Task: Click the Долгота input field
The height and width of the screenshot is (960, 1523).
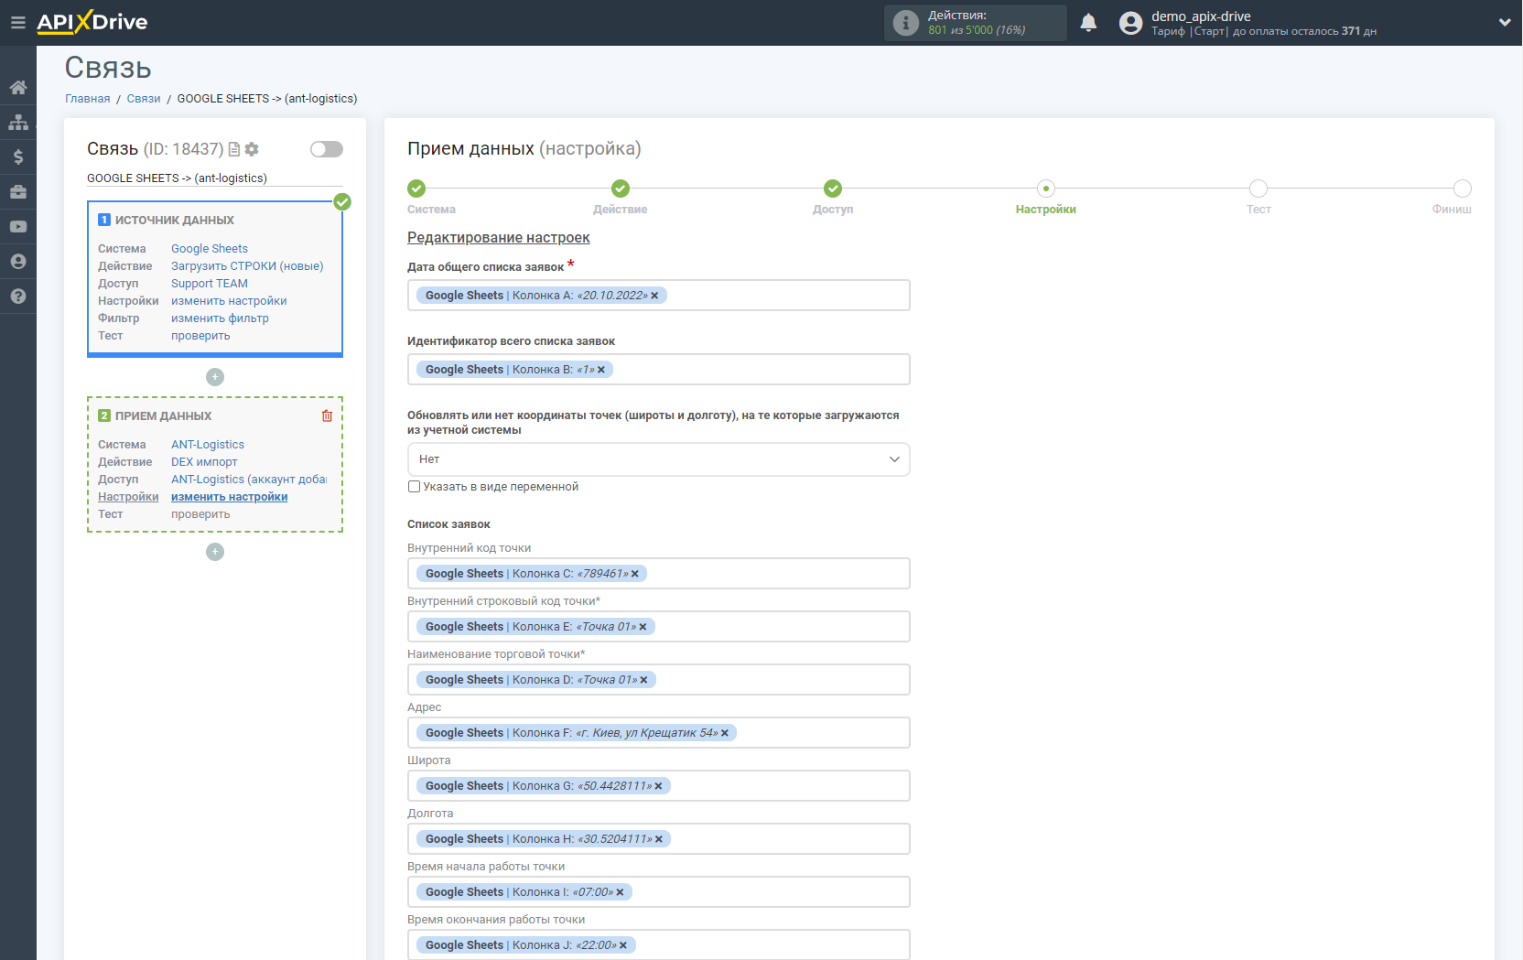Action: [658, 839]
